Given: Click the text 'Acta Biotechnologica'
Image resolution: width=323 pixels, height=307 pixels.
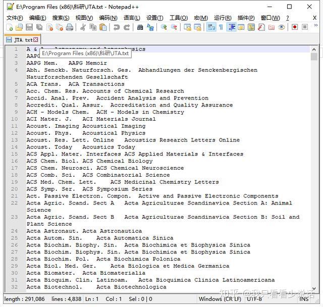Looking at the screenshot, I should click(x=131, y=287).
